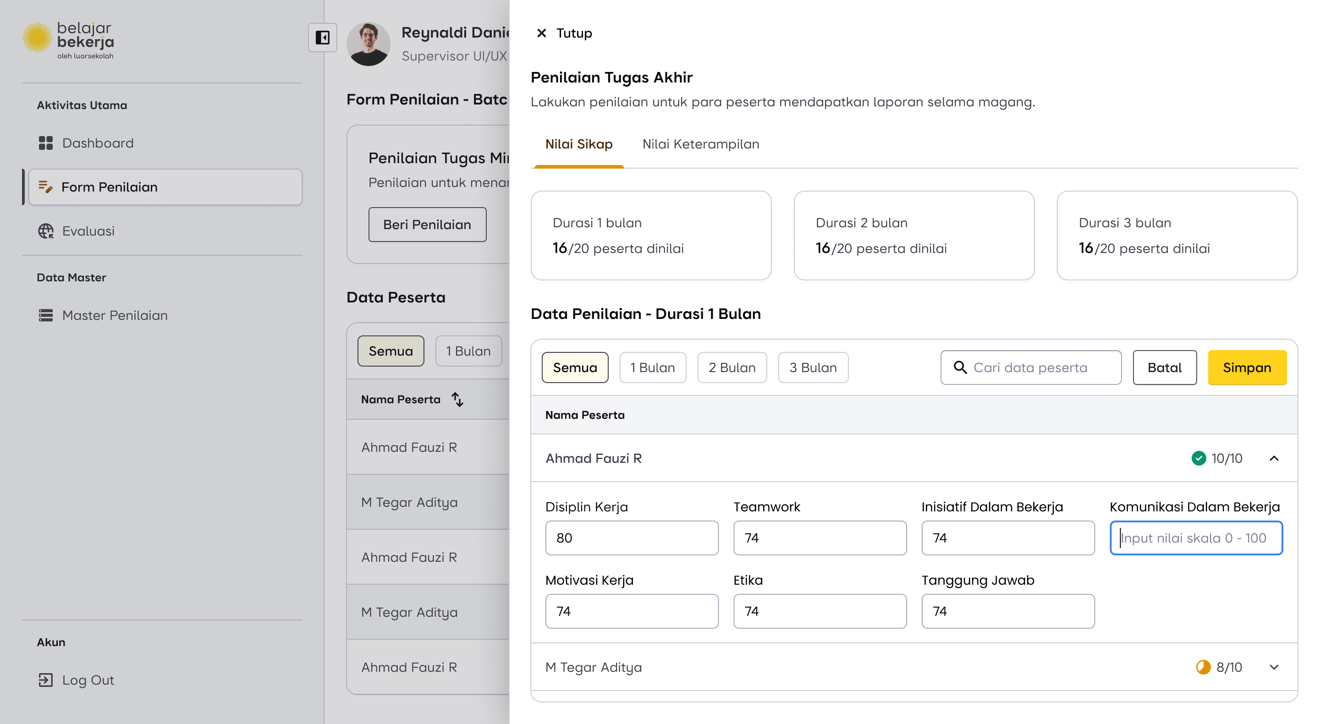Expand M Tegar Aditya row chevron
The image size is (1320, 724).
[1274, 667]
